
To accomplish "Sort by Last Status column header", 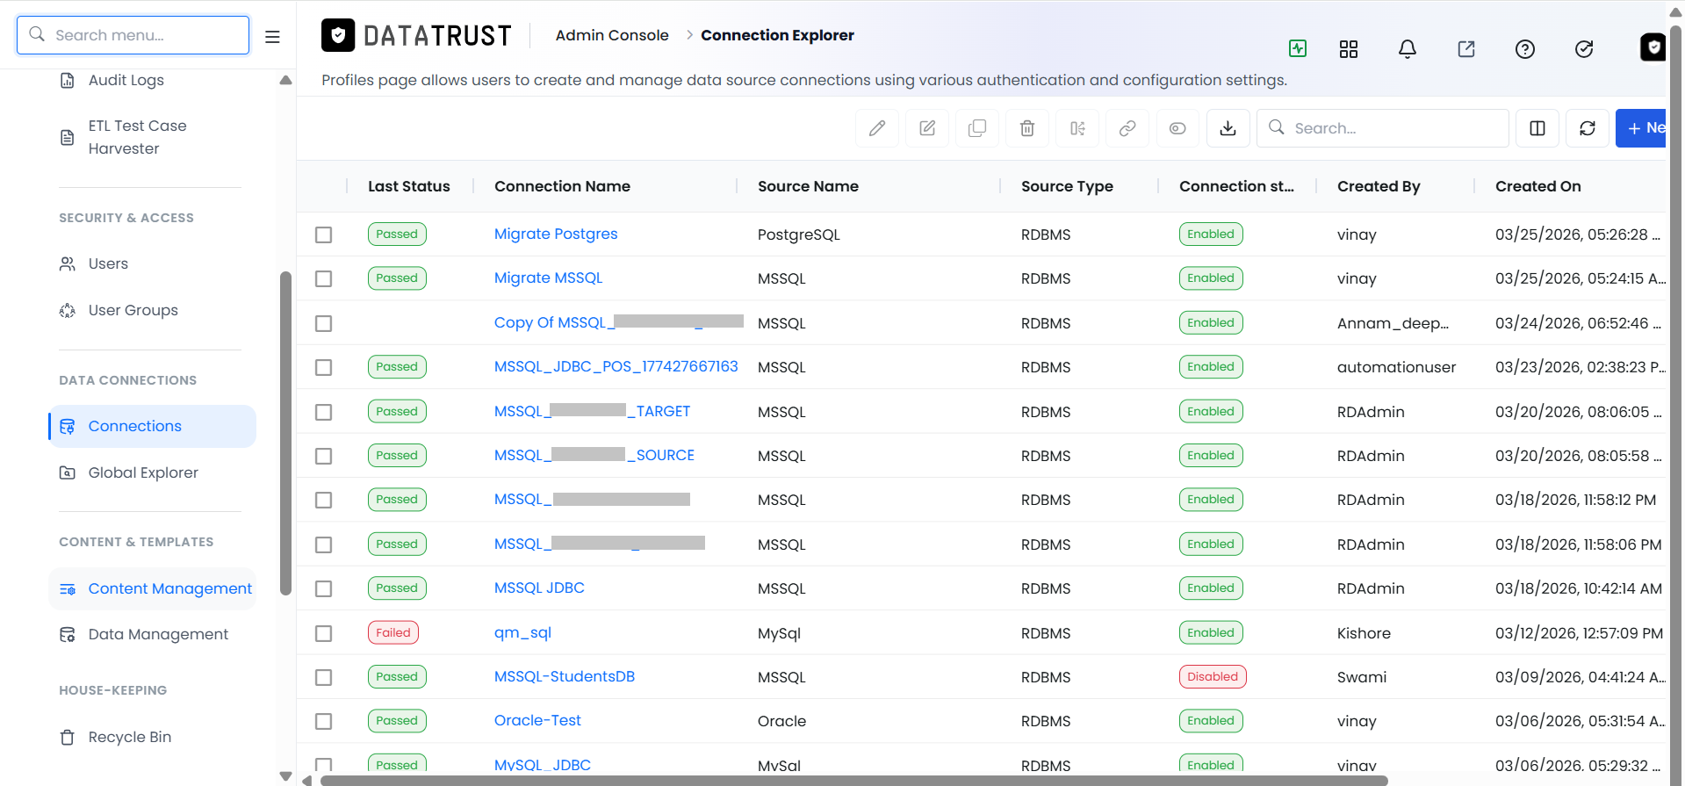I will coord(408,186).
